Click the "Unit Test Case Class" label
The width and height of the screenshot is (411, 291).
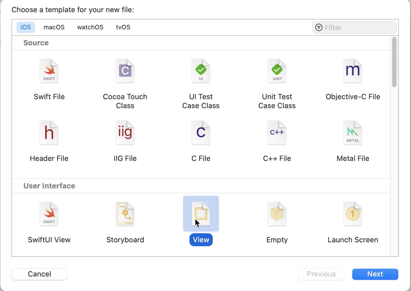[x=277, y=101]
